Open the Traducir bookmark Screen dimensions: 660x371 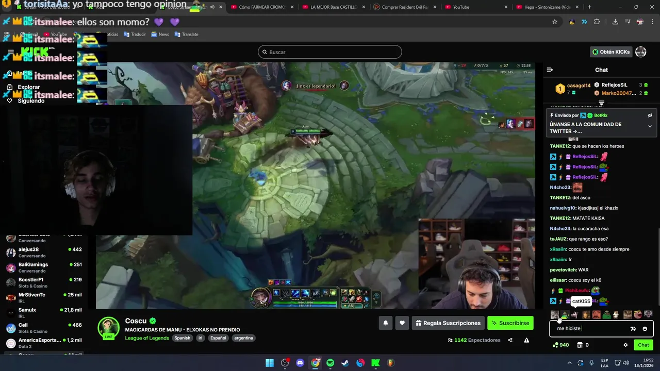[x=135, y=35]
